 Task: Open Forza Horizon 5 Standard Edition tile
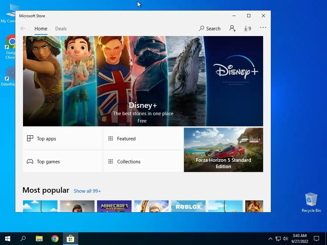[223, 150]
